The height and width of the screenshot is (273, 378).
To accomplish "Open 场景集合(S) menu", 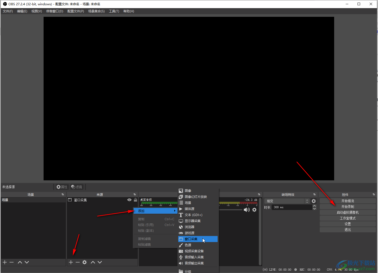I will click(x=96, y=11).
